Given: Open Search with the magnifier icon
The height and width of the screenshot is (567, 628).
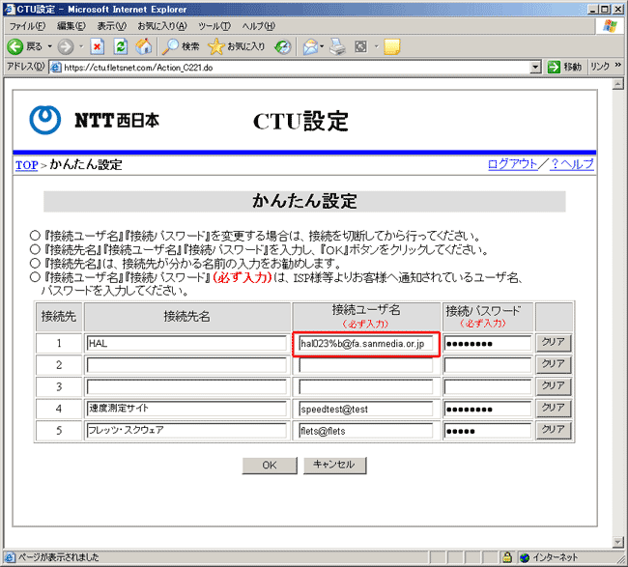Looking at the screenshot, I should coord(171,47).
